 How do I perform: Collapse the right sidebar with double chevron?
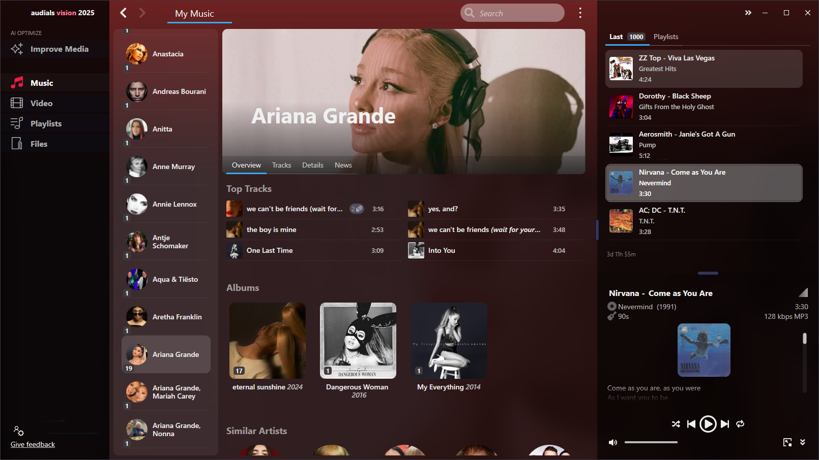pyautogui.click(x=748, y=13)
